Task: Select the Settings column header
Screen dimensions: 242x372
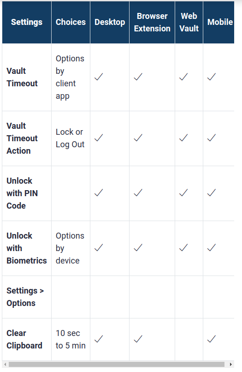Action: click(x=27, y=22)
